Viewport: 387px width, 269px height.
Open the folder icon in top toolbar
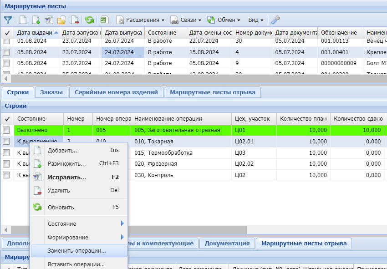click(x=61, y=20)
